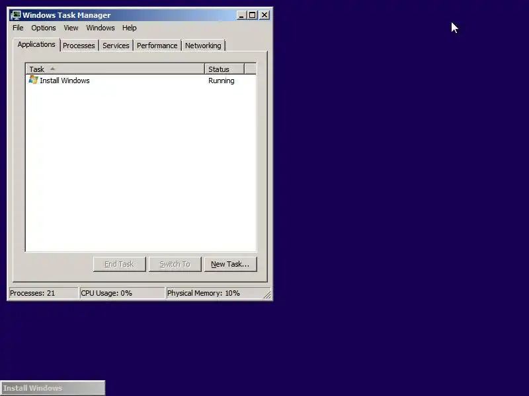Viewport: 529px width, 396px height.
Task: Click the CPU Usage: 0% status entry
Action: coord(122,293)
